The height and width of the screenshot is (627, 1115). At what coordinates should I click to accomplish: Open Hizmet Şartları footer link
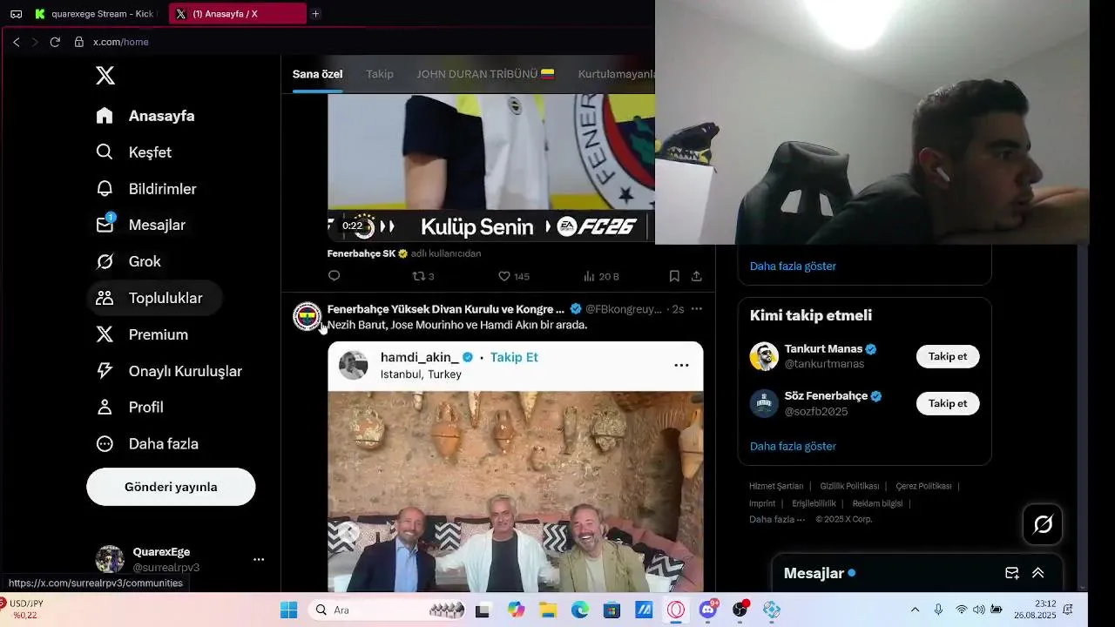pyautogui.click(x=776, y=486)
